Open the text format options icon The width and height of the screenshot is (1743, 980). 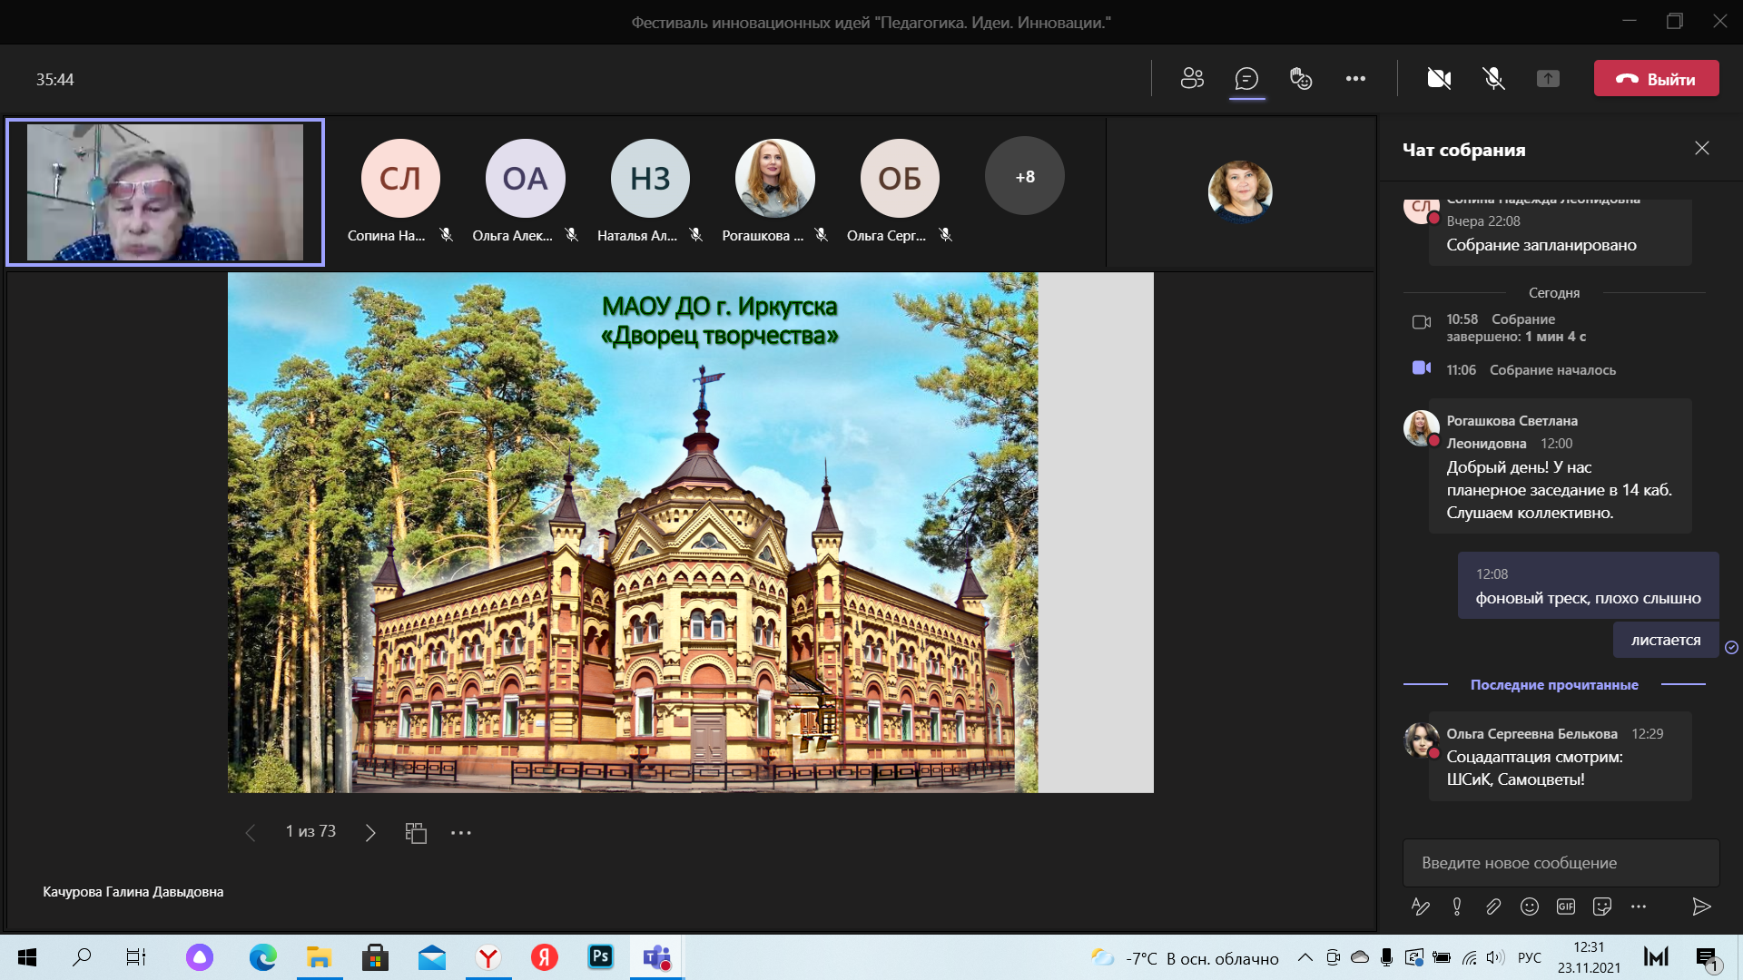[1421, 906]
